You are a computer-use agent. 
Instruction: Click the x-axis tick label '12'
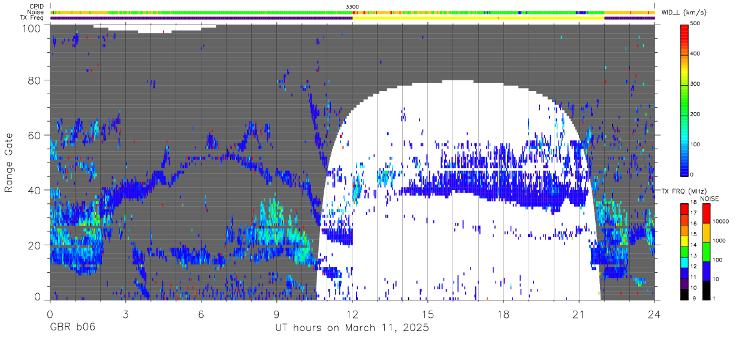pyautogui.click(x=352, y=314)
